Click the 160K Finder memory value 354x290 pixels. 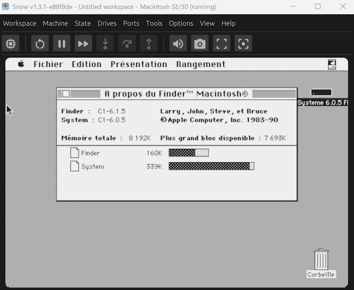tap(154, 153)
